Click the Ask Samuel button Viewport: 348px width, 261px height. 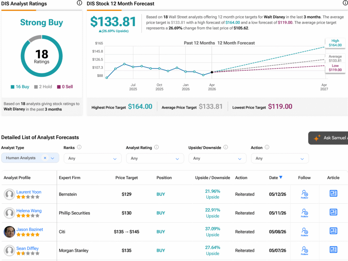coord(328,138)
